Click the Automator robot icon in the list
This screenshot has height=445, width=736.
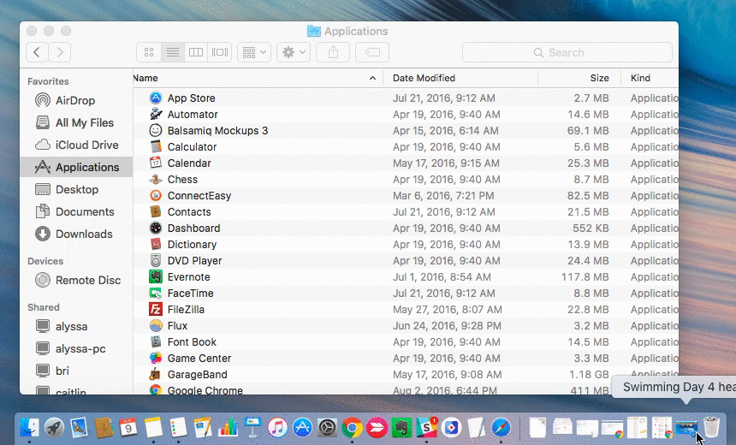[x=156, y=114]
